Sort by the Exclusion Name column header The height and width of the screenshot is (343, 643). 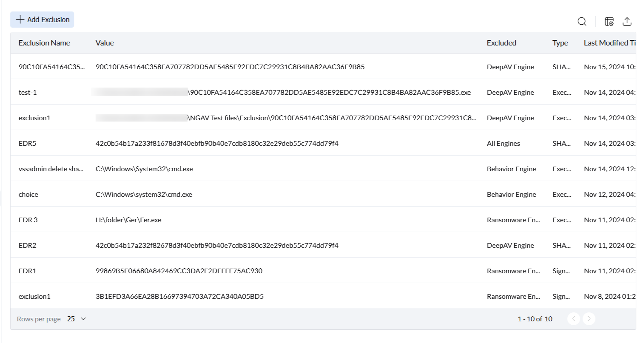(x=44, y=43)
